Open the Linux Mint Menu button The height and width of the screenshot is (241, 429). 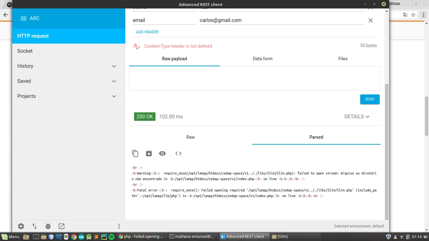coord(11,237)
